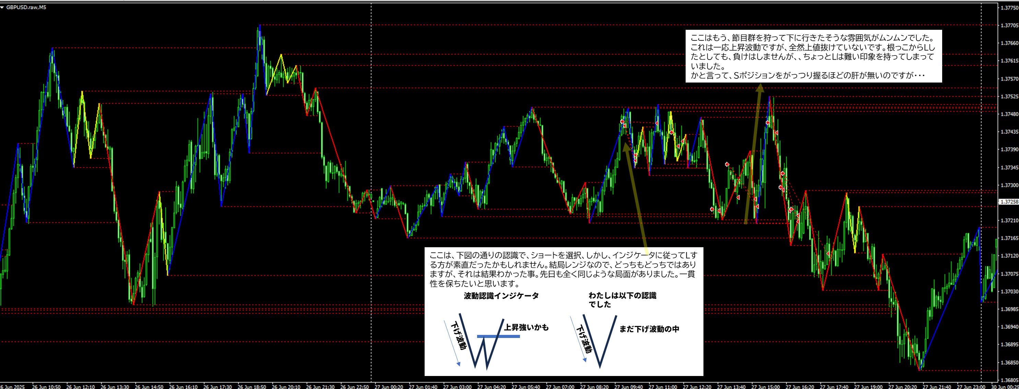The image size is (1019, 389).
Task: Click the 26 Jun 13:30 time label
Action: click(x=115, y=387)
